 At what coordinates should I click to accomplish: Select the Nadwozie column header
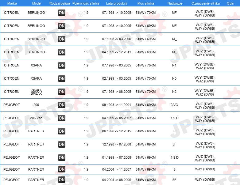175,3
